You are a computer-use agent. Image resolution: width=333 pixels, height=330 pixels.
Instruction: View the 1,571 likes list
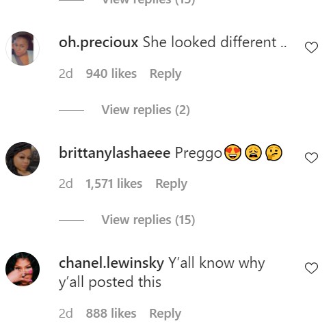tap(114, 184)
